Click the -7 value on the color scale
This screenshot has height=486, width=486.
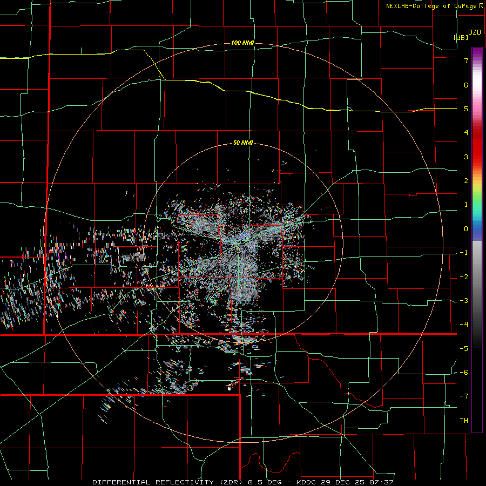point(464,396)
